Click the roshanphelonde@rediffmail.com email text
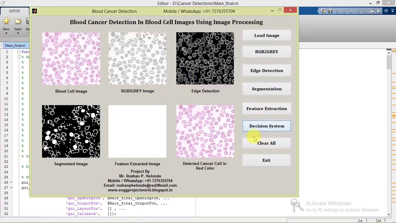This screenshot has height=223, width=396. pyautogui.click(x=147, y=185)
